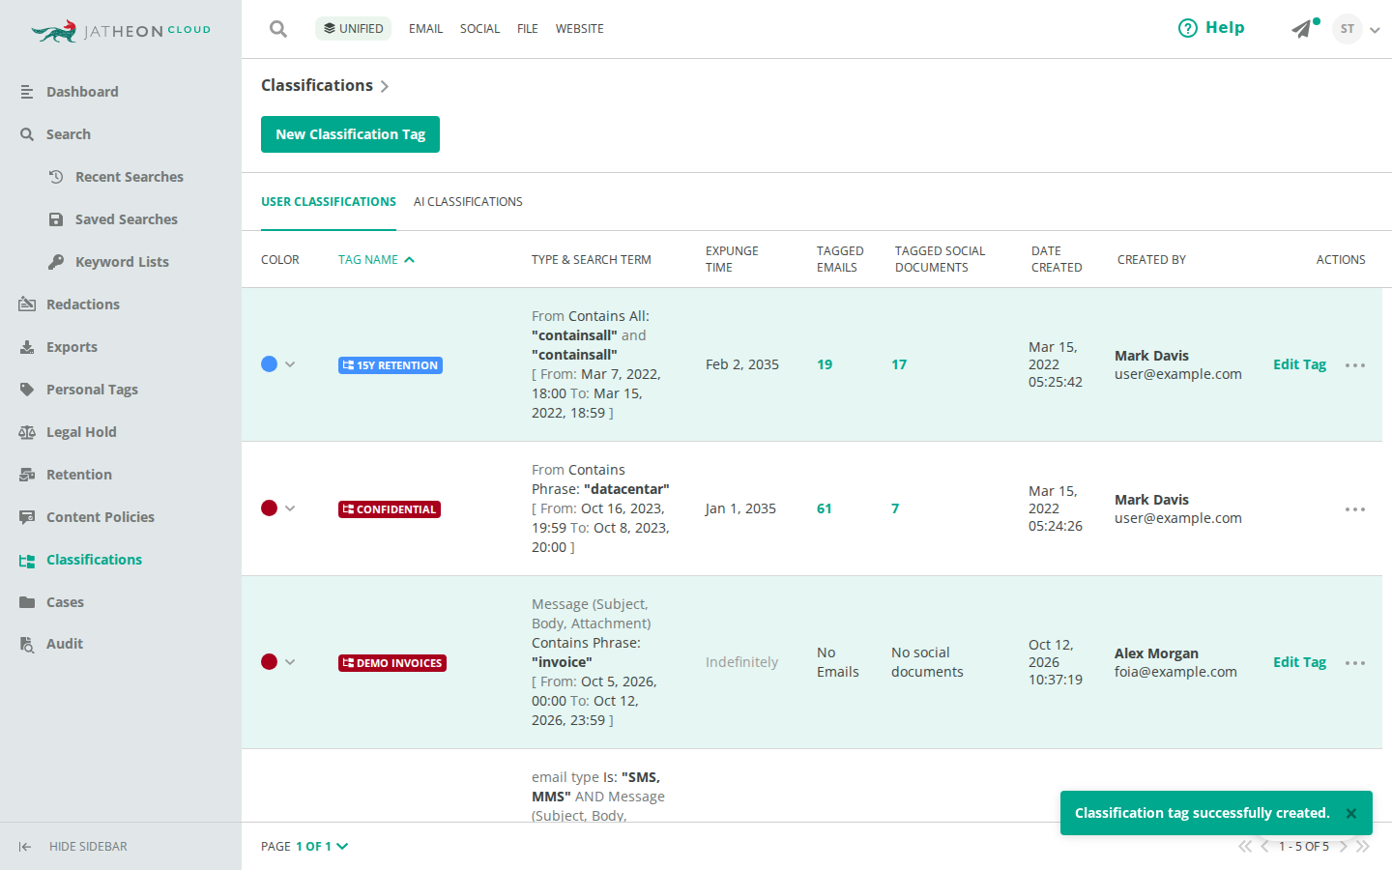The height and width of the screenshot is (870, 1392).
Task: Select the User Classifications tab
Action: click(x=329, y=202)
